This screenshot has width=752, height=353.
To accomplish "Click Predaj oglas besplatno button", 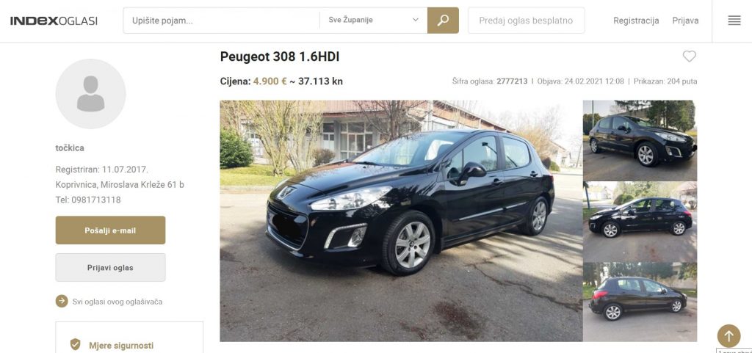I will coord(526,20).
